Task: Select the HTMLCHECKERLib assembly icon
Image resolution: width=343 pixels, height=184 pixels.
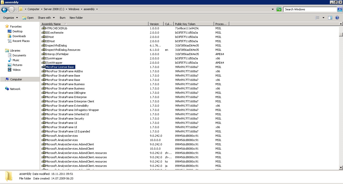Action: (43, 28)
